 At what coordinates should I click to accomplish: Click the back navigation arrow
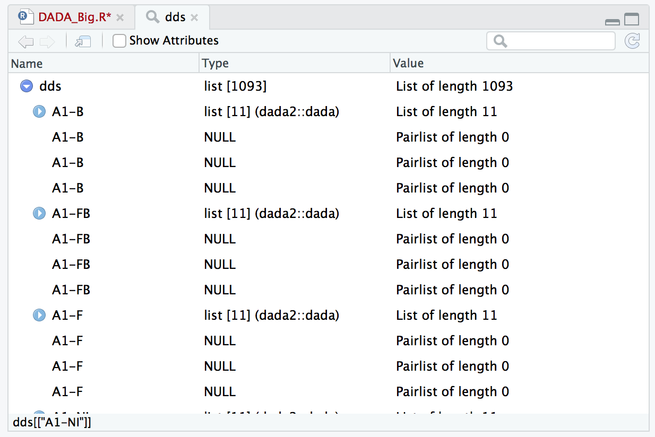point(25,41)
